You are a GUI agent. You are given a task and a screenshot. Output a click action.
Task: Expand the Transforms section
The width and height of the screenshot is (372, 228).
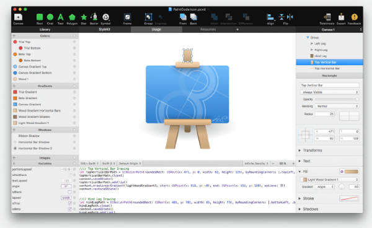click(299, 151)
